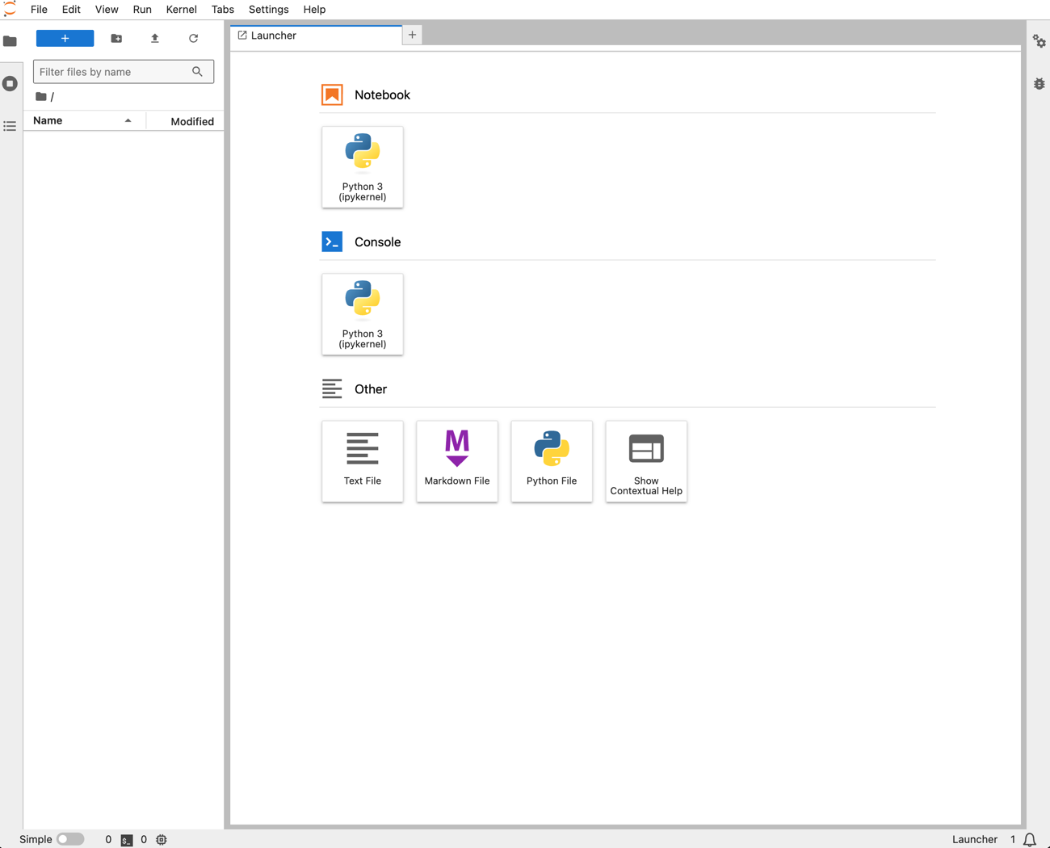Upload files using the upload icon
Screen dimensions: 1050x848
pos(154,38)
